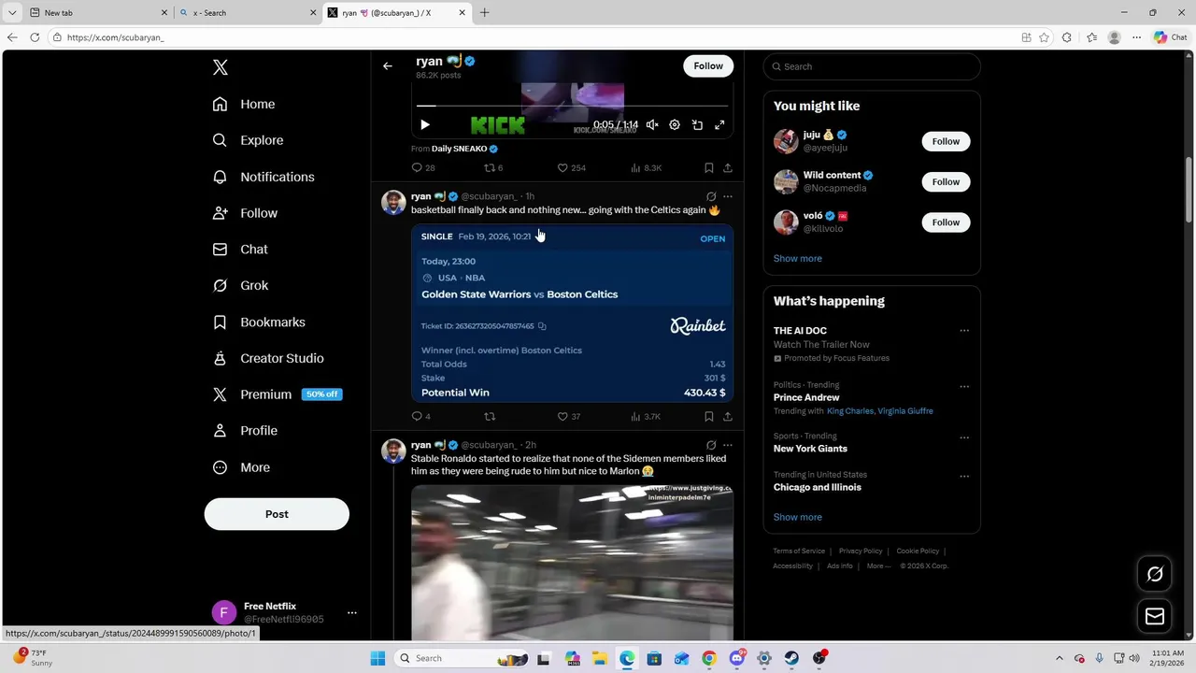1196x673 pixels.
Task: Click the Post button
Action: (277, 514)
